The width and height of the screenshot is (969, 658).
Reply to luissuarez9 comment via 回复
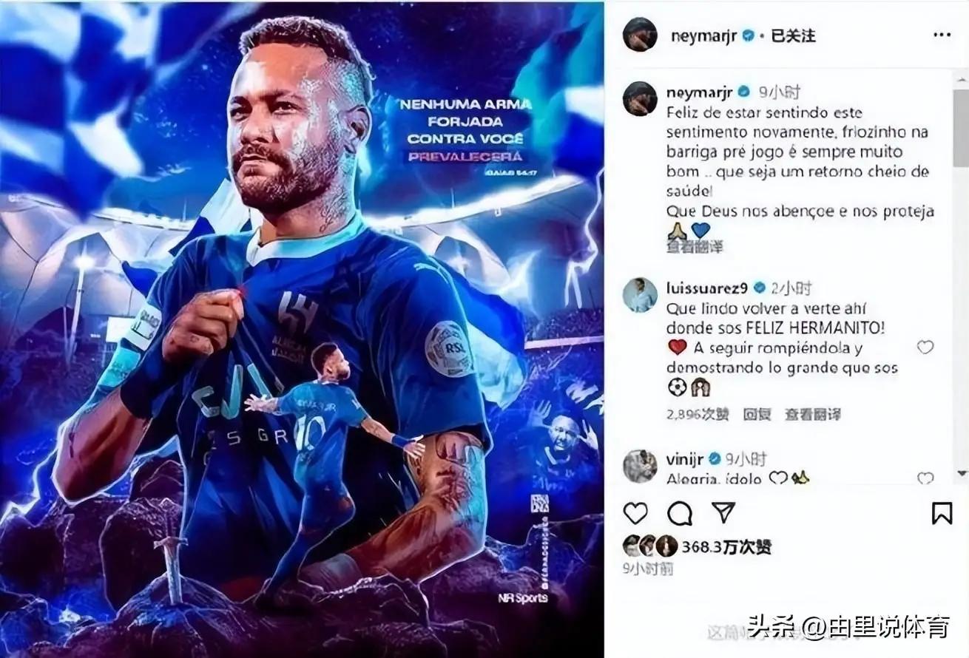(x=757, y=414)
